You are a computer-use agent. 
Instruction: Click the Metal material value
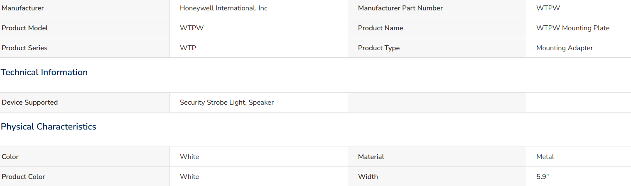[x=545, y=157]
